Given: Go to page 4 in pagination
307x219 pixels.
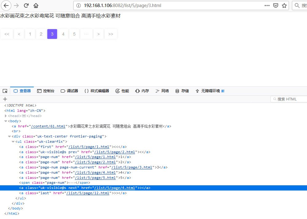Looking at the screenshot, I should coord(63,34).
